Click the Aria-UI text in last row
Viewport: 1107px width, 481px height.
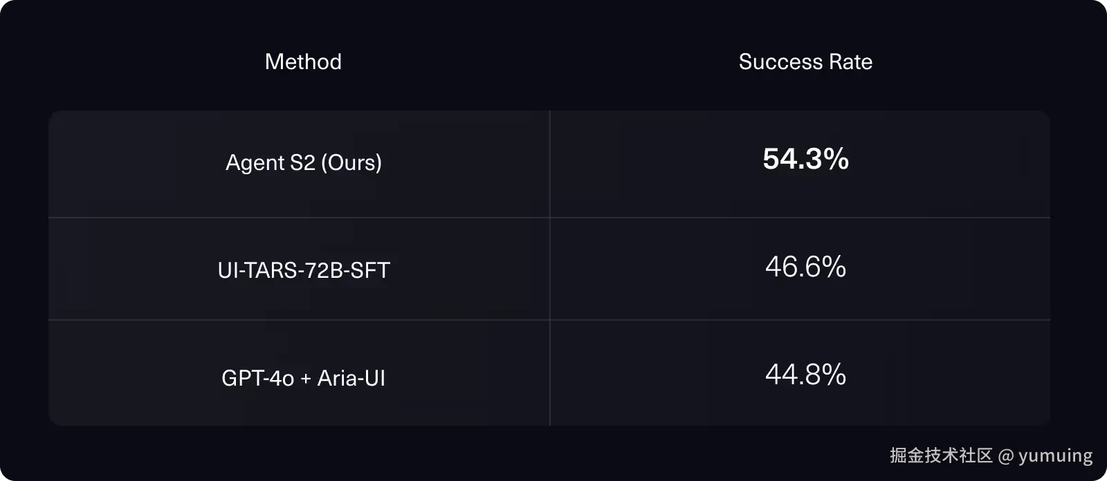(x=351, y=378)
